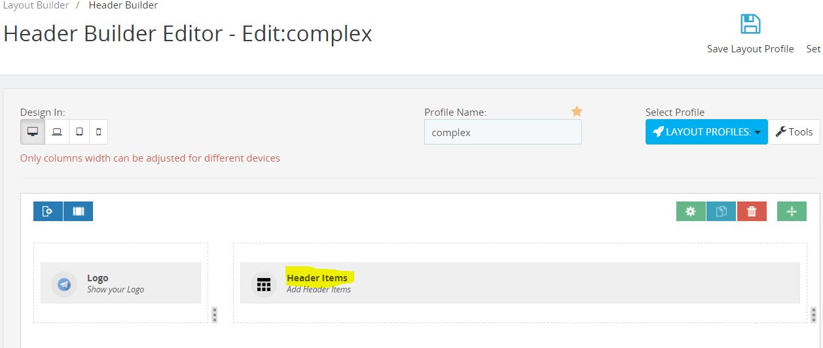Switch design view to laptop
Screen dimensions: 823x348
tap(57, 131)
